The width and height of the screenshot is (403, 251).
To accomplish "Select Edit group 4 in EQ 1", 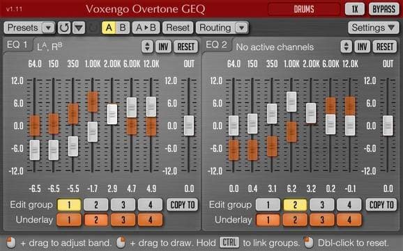I will (150, 205).
